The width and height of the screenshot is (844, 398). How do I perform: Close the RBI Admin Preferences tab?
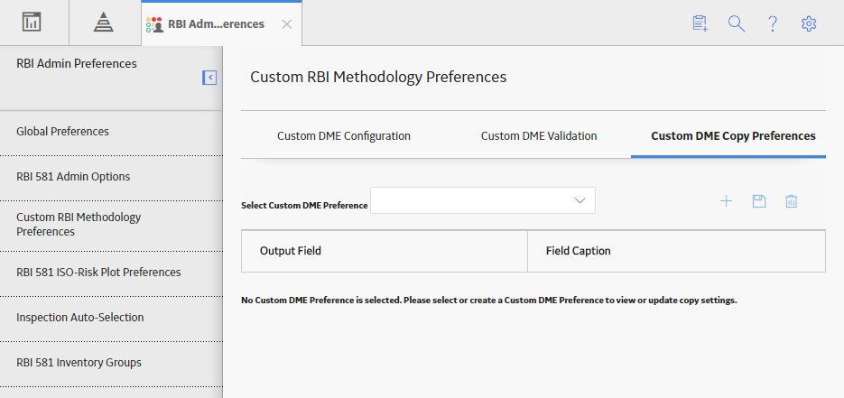click(287, 24)
